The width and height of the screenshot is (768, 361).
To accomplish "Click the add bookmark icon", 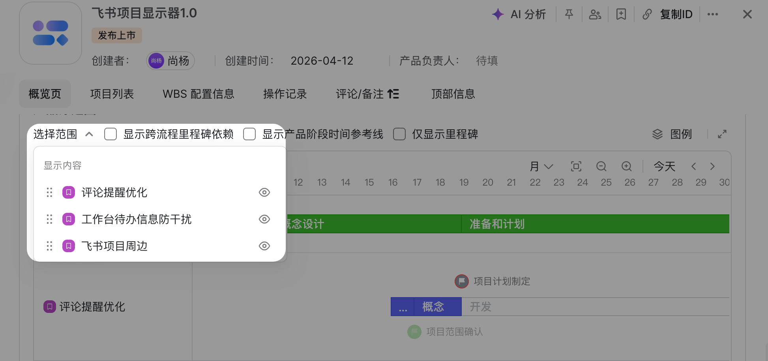I will [x=621, y=15].
